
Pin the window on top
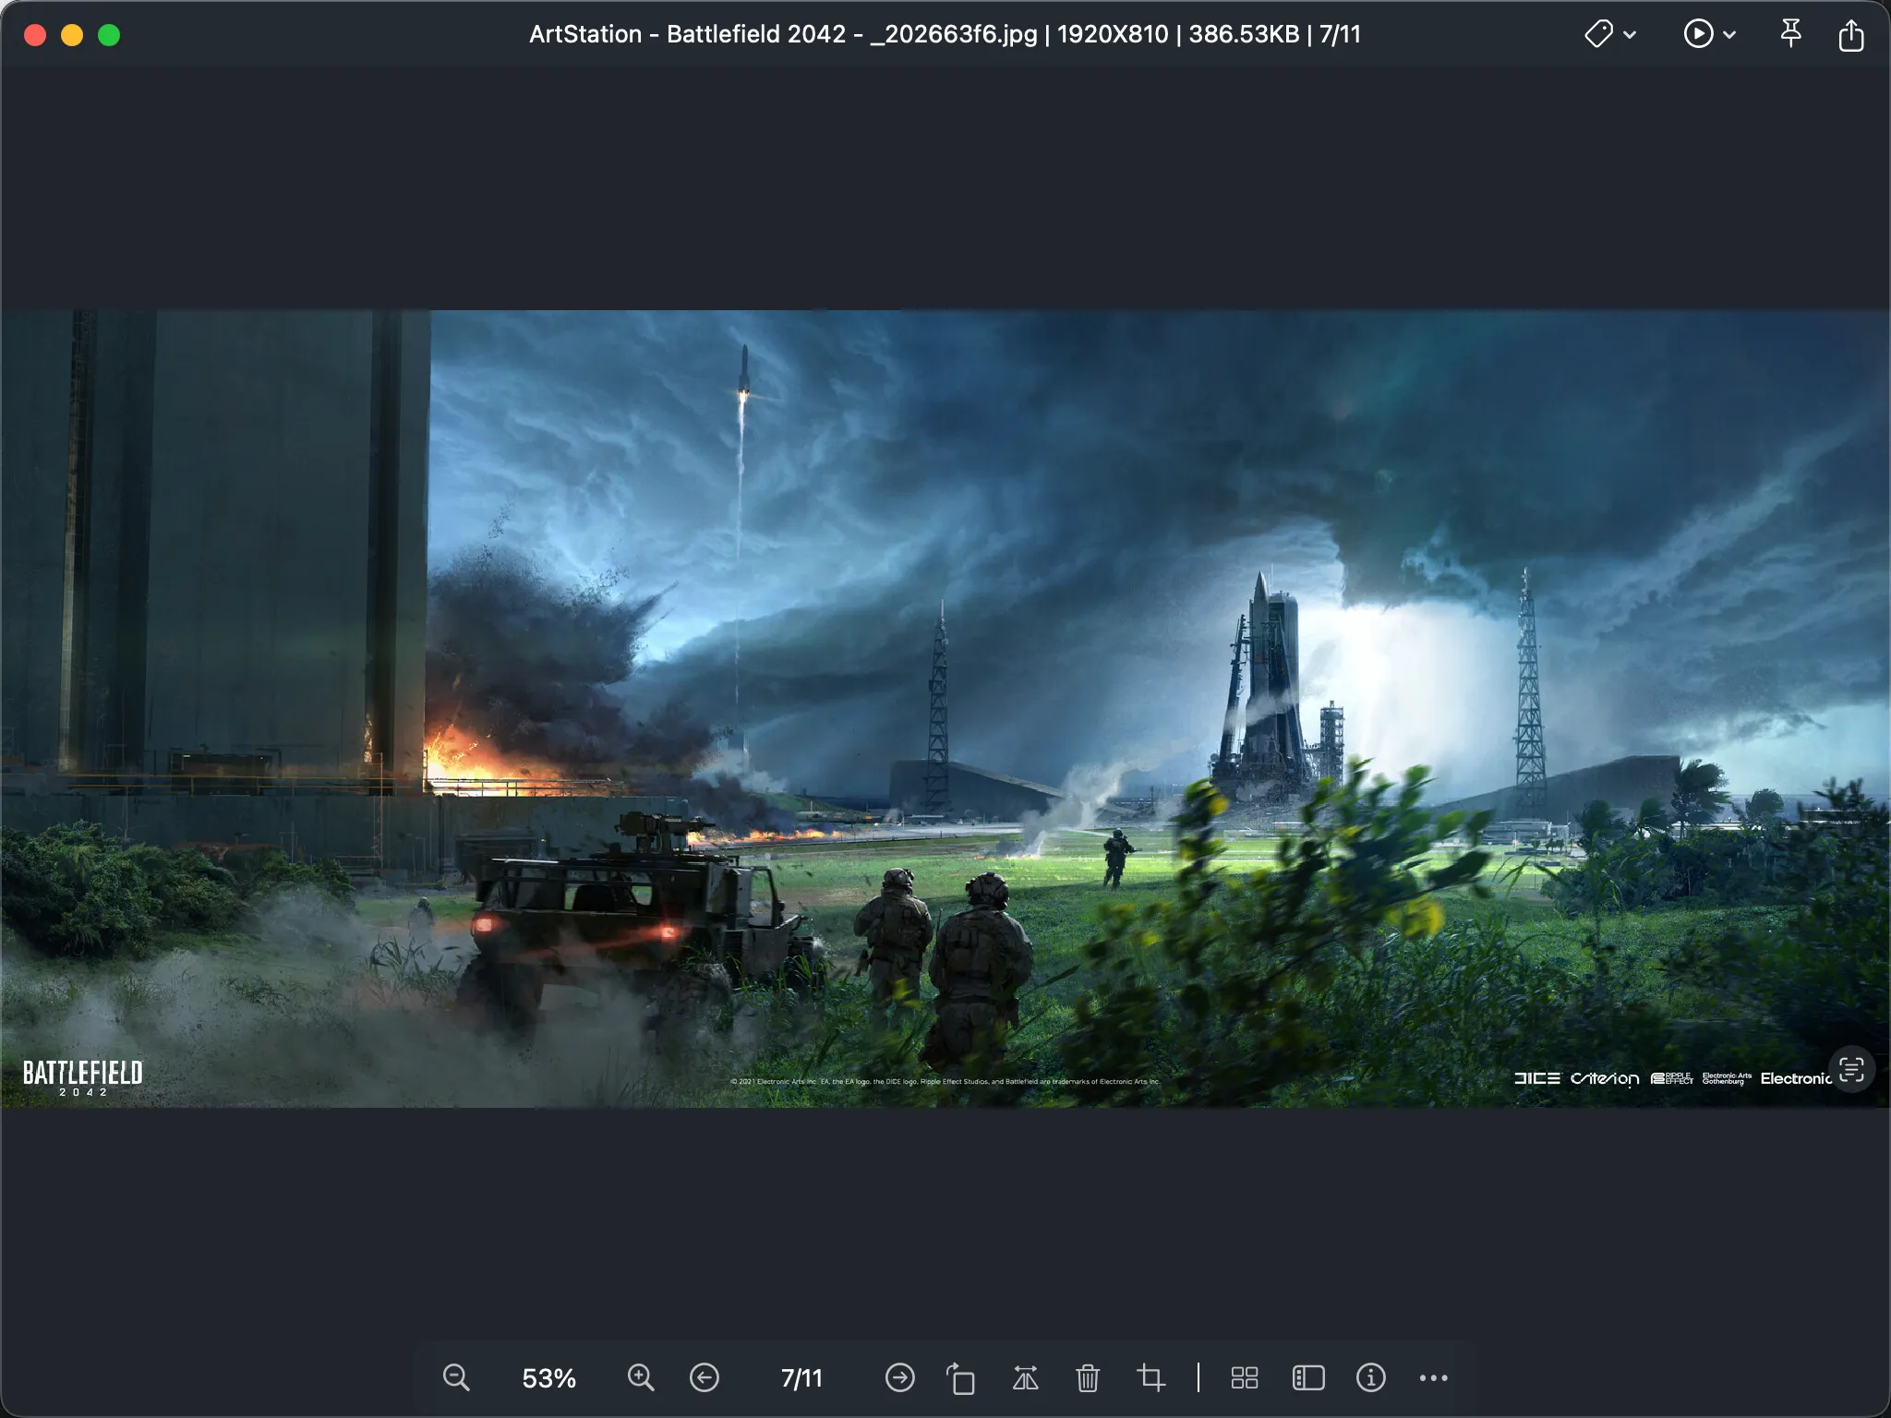pyautogui.click(x=1790, y=34)
